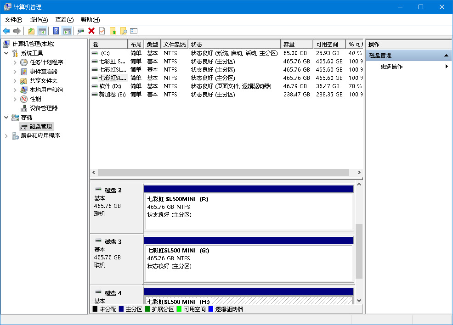The width and height of the screenshot is (453, 325).
Task: Click the 容量 column header
Action: tap(296, 44)
